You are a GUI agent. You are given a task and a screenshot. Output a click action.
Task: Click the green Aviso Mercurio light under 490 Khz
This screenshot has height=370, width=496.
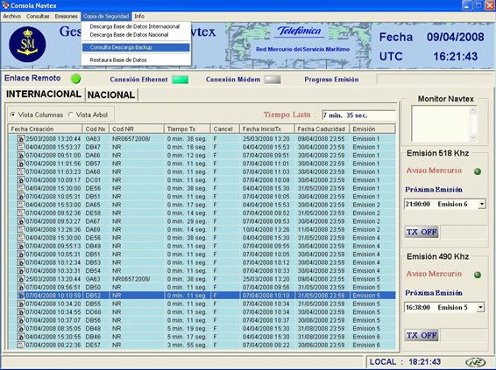tap(478, 275)
